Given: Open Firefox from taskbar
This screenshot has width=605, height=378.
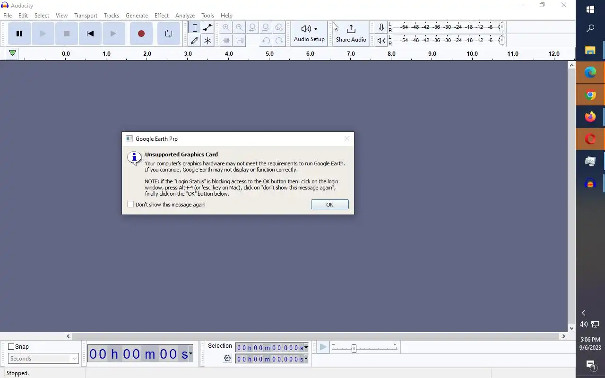Looking at the screenshot, I should [x=590, y=117].
